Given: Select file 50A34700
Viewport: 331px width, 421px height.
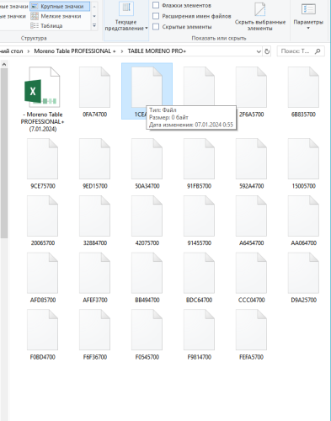Looking at the screenshot, I should click(147, 163).
